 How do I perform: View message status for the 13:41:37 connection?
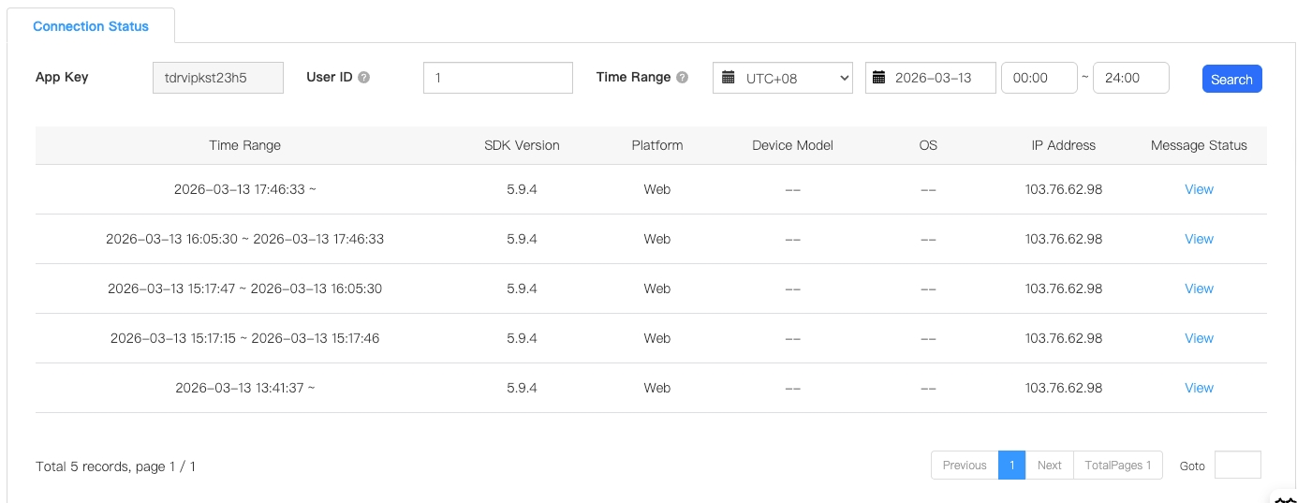[x=1199, y=388]
